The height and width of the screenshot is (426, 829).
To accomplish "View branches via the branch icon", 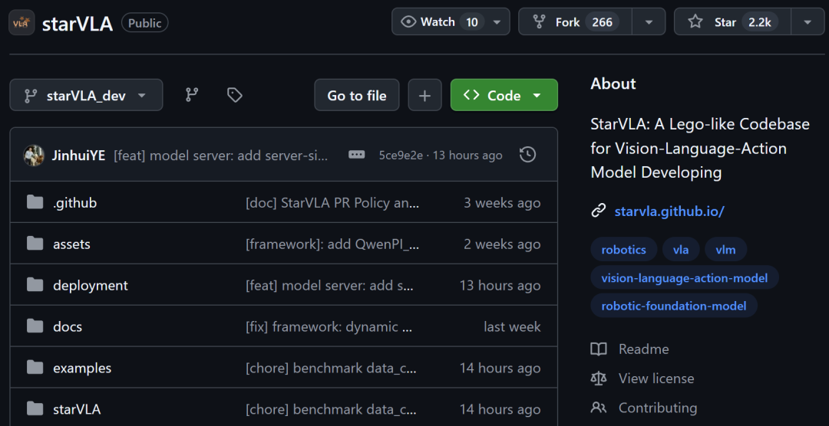I will coord(192,95).
